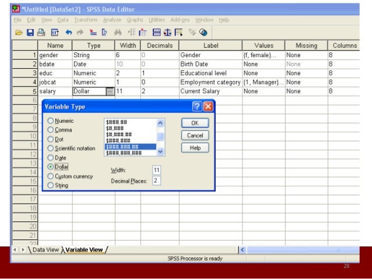Choose the Scientific notation option
The height and width of the screenshot is (279, 372).
pyautogui.click(x=51, y=148)
